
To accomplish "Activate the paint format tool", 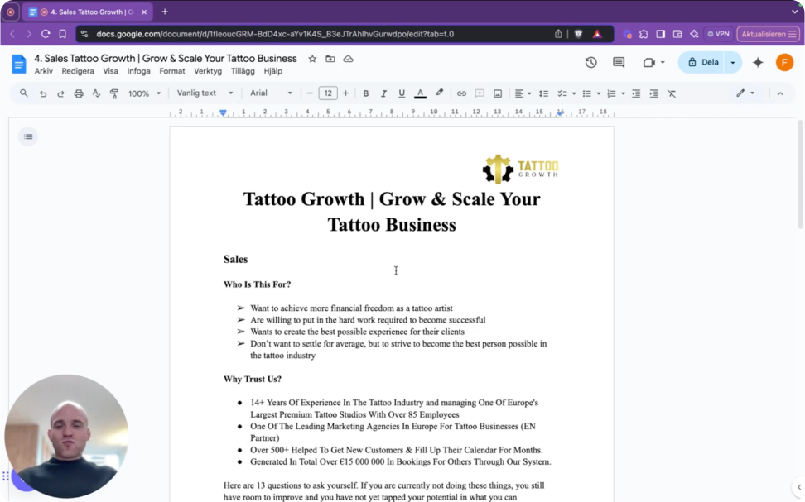I will click(x=114, y=93).
